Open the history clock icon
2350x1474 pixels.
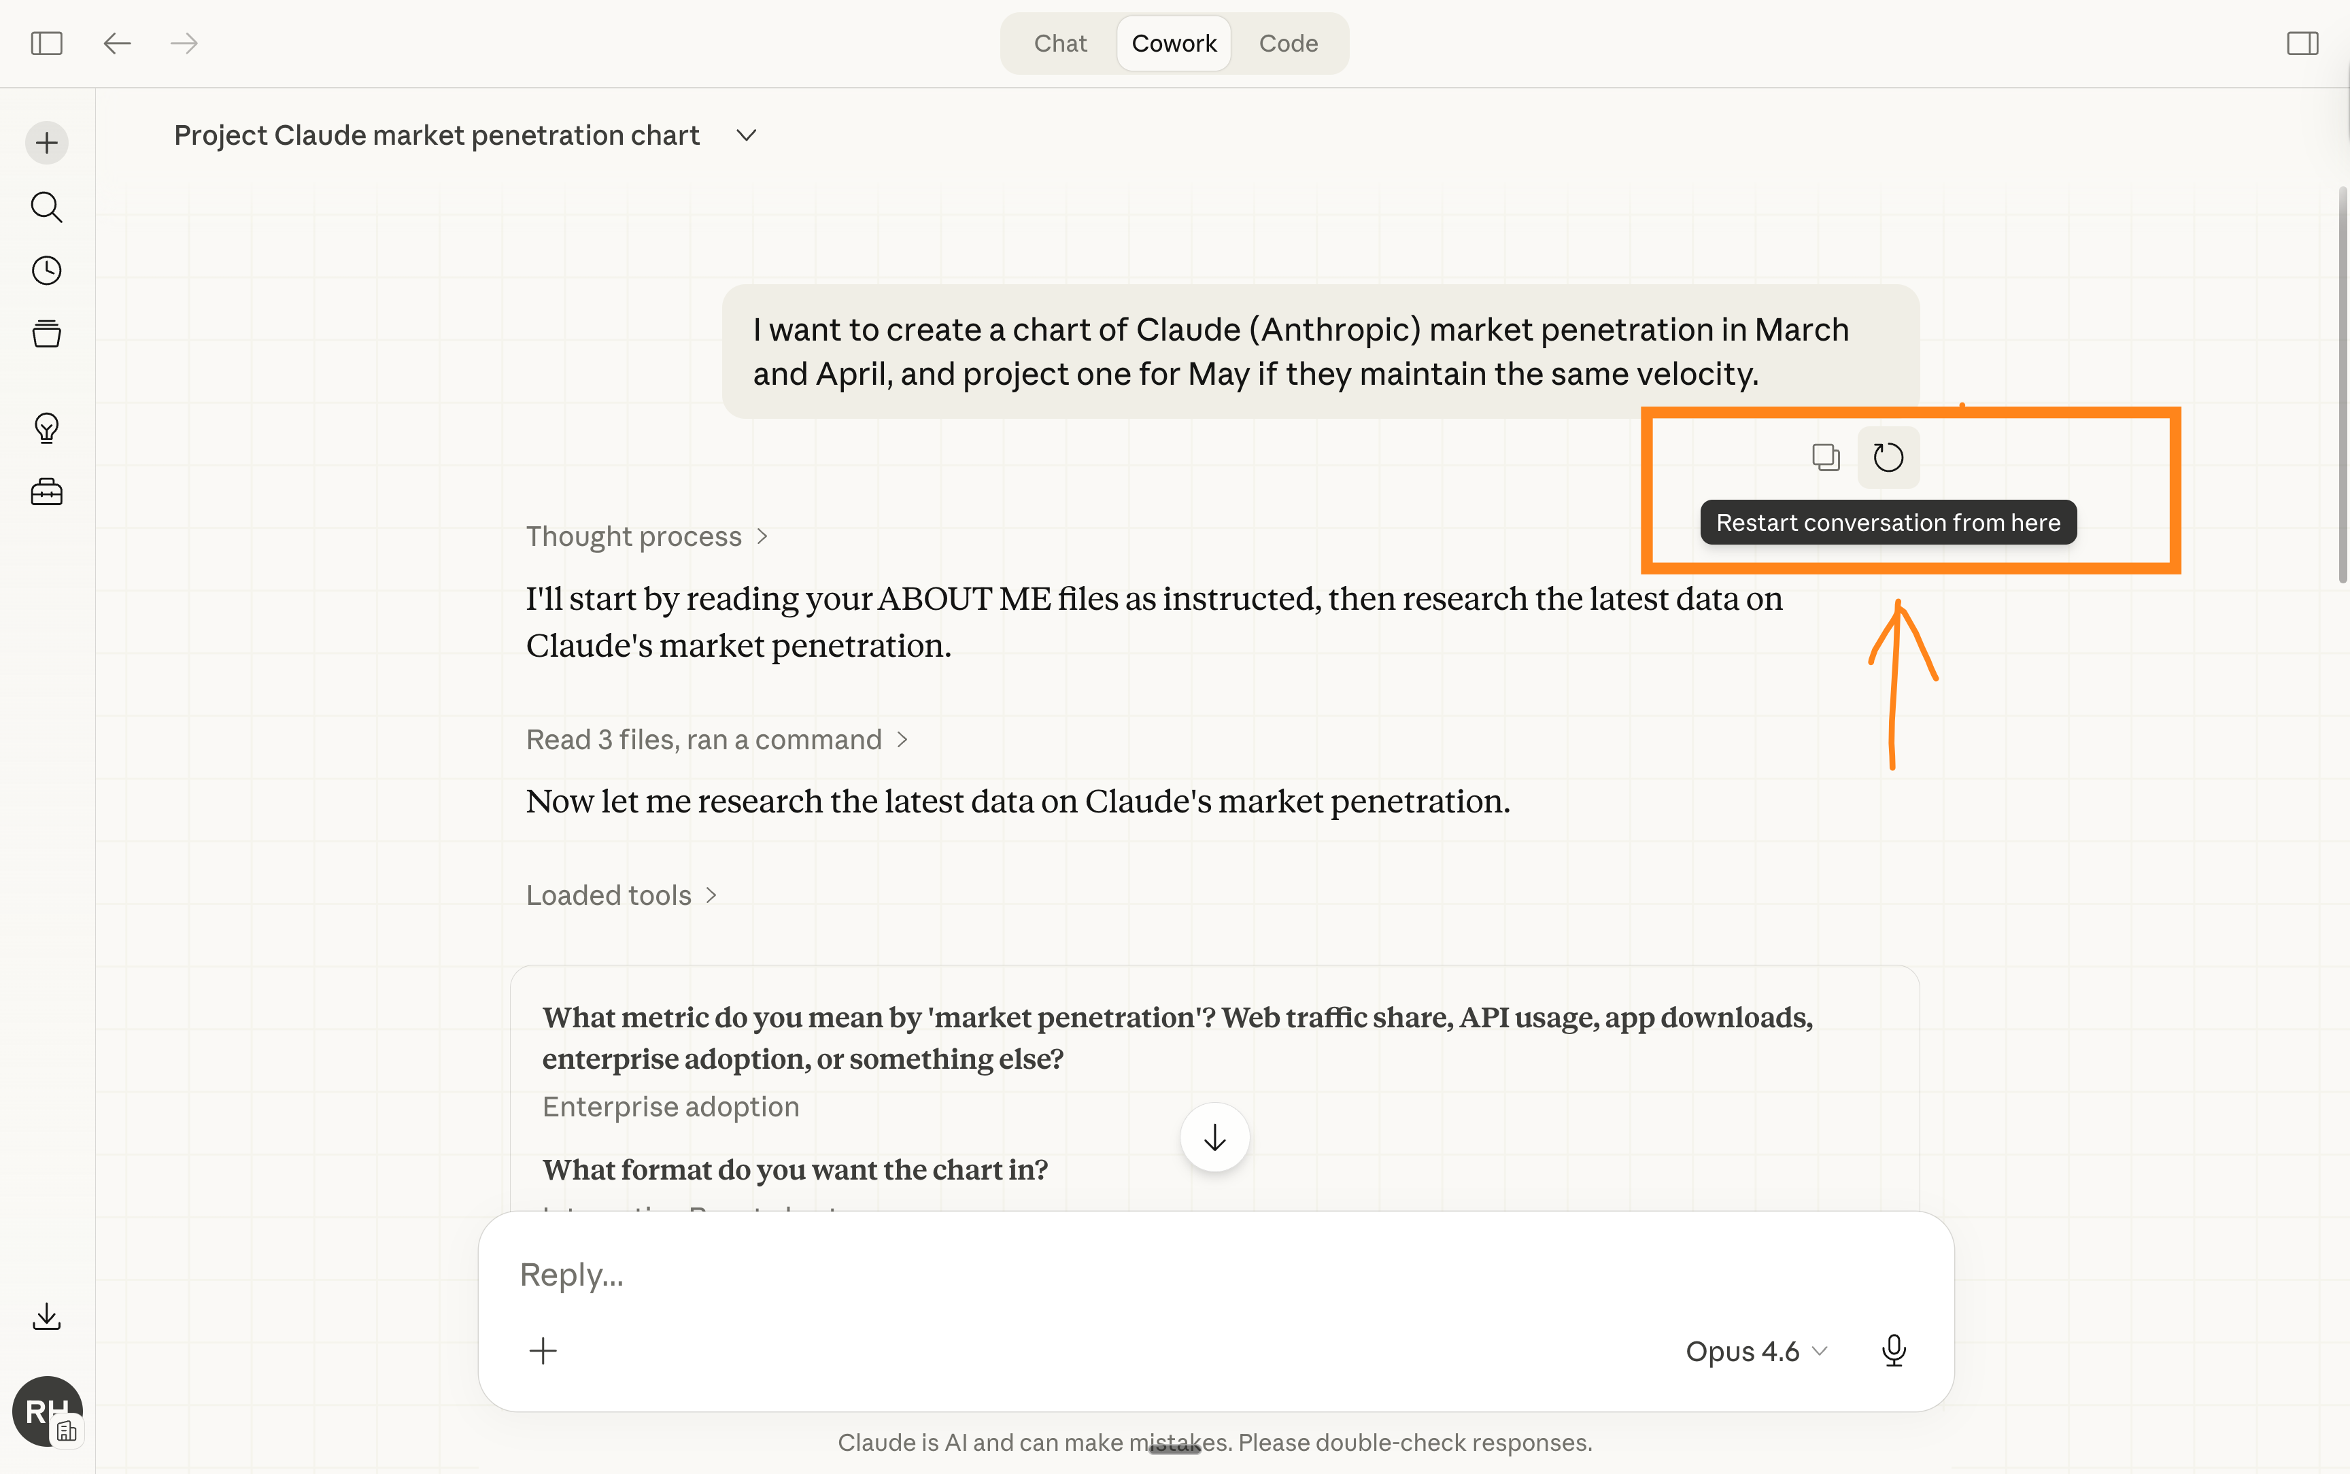(x=47, y=270)
